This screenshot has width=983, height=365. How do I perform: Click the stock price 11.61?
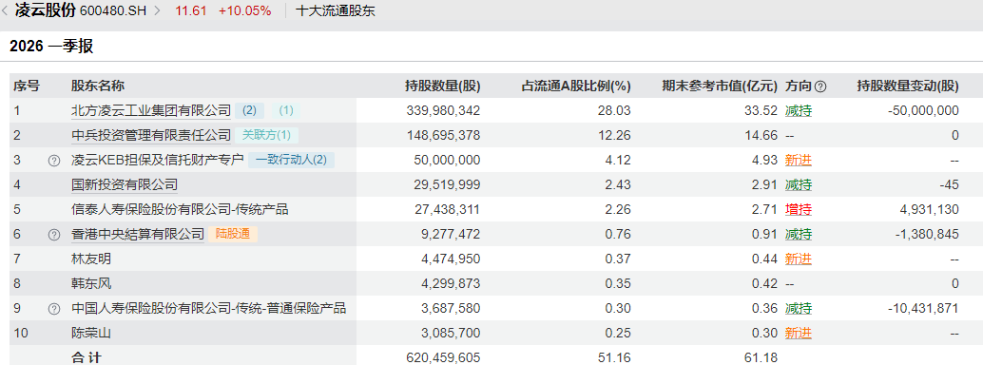click(191, 11)
